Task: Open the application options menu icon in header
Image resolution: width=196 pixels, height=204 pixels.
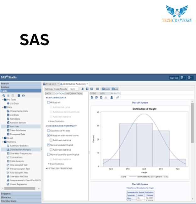Action: coord(182,78)
